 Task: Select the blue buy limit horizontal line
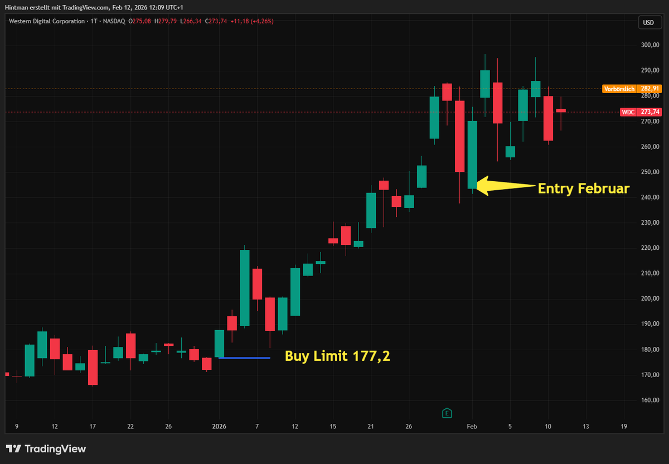coord(244,357)
